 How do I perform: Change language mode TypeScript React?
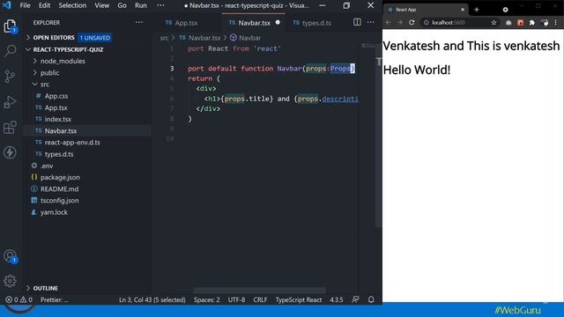click(x=299, y=299)
